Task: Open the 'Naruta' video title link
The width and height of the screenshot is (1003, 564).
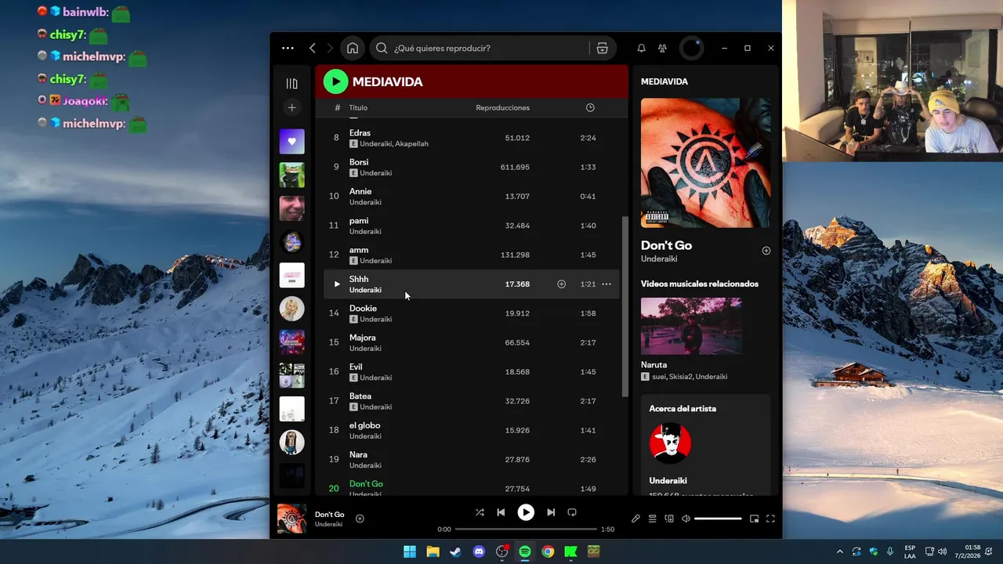Action: 654,365
